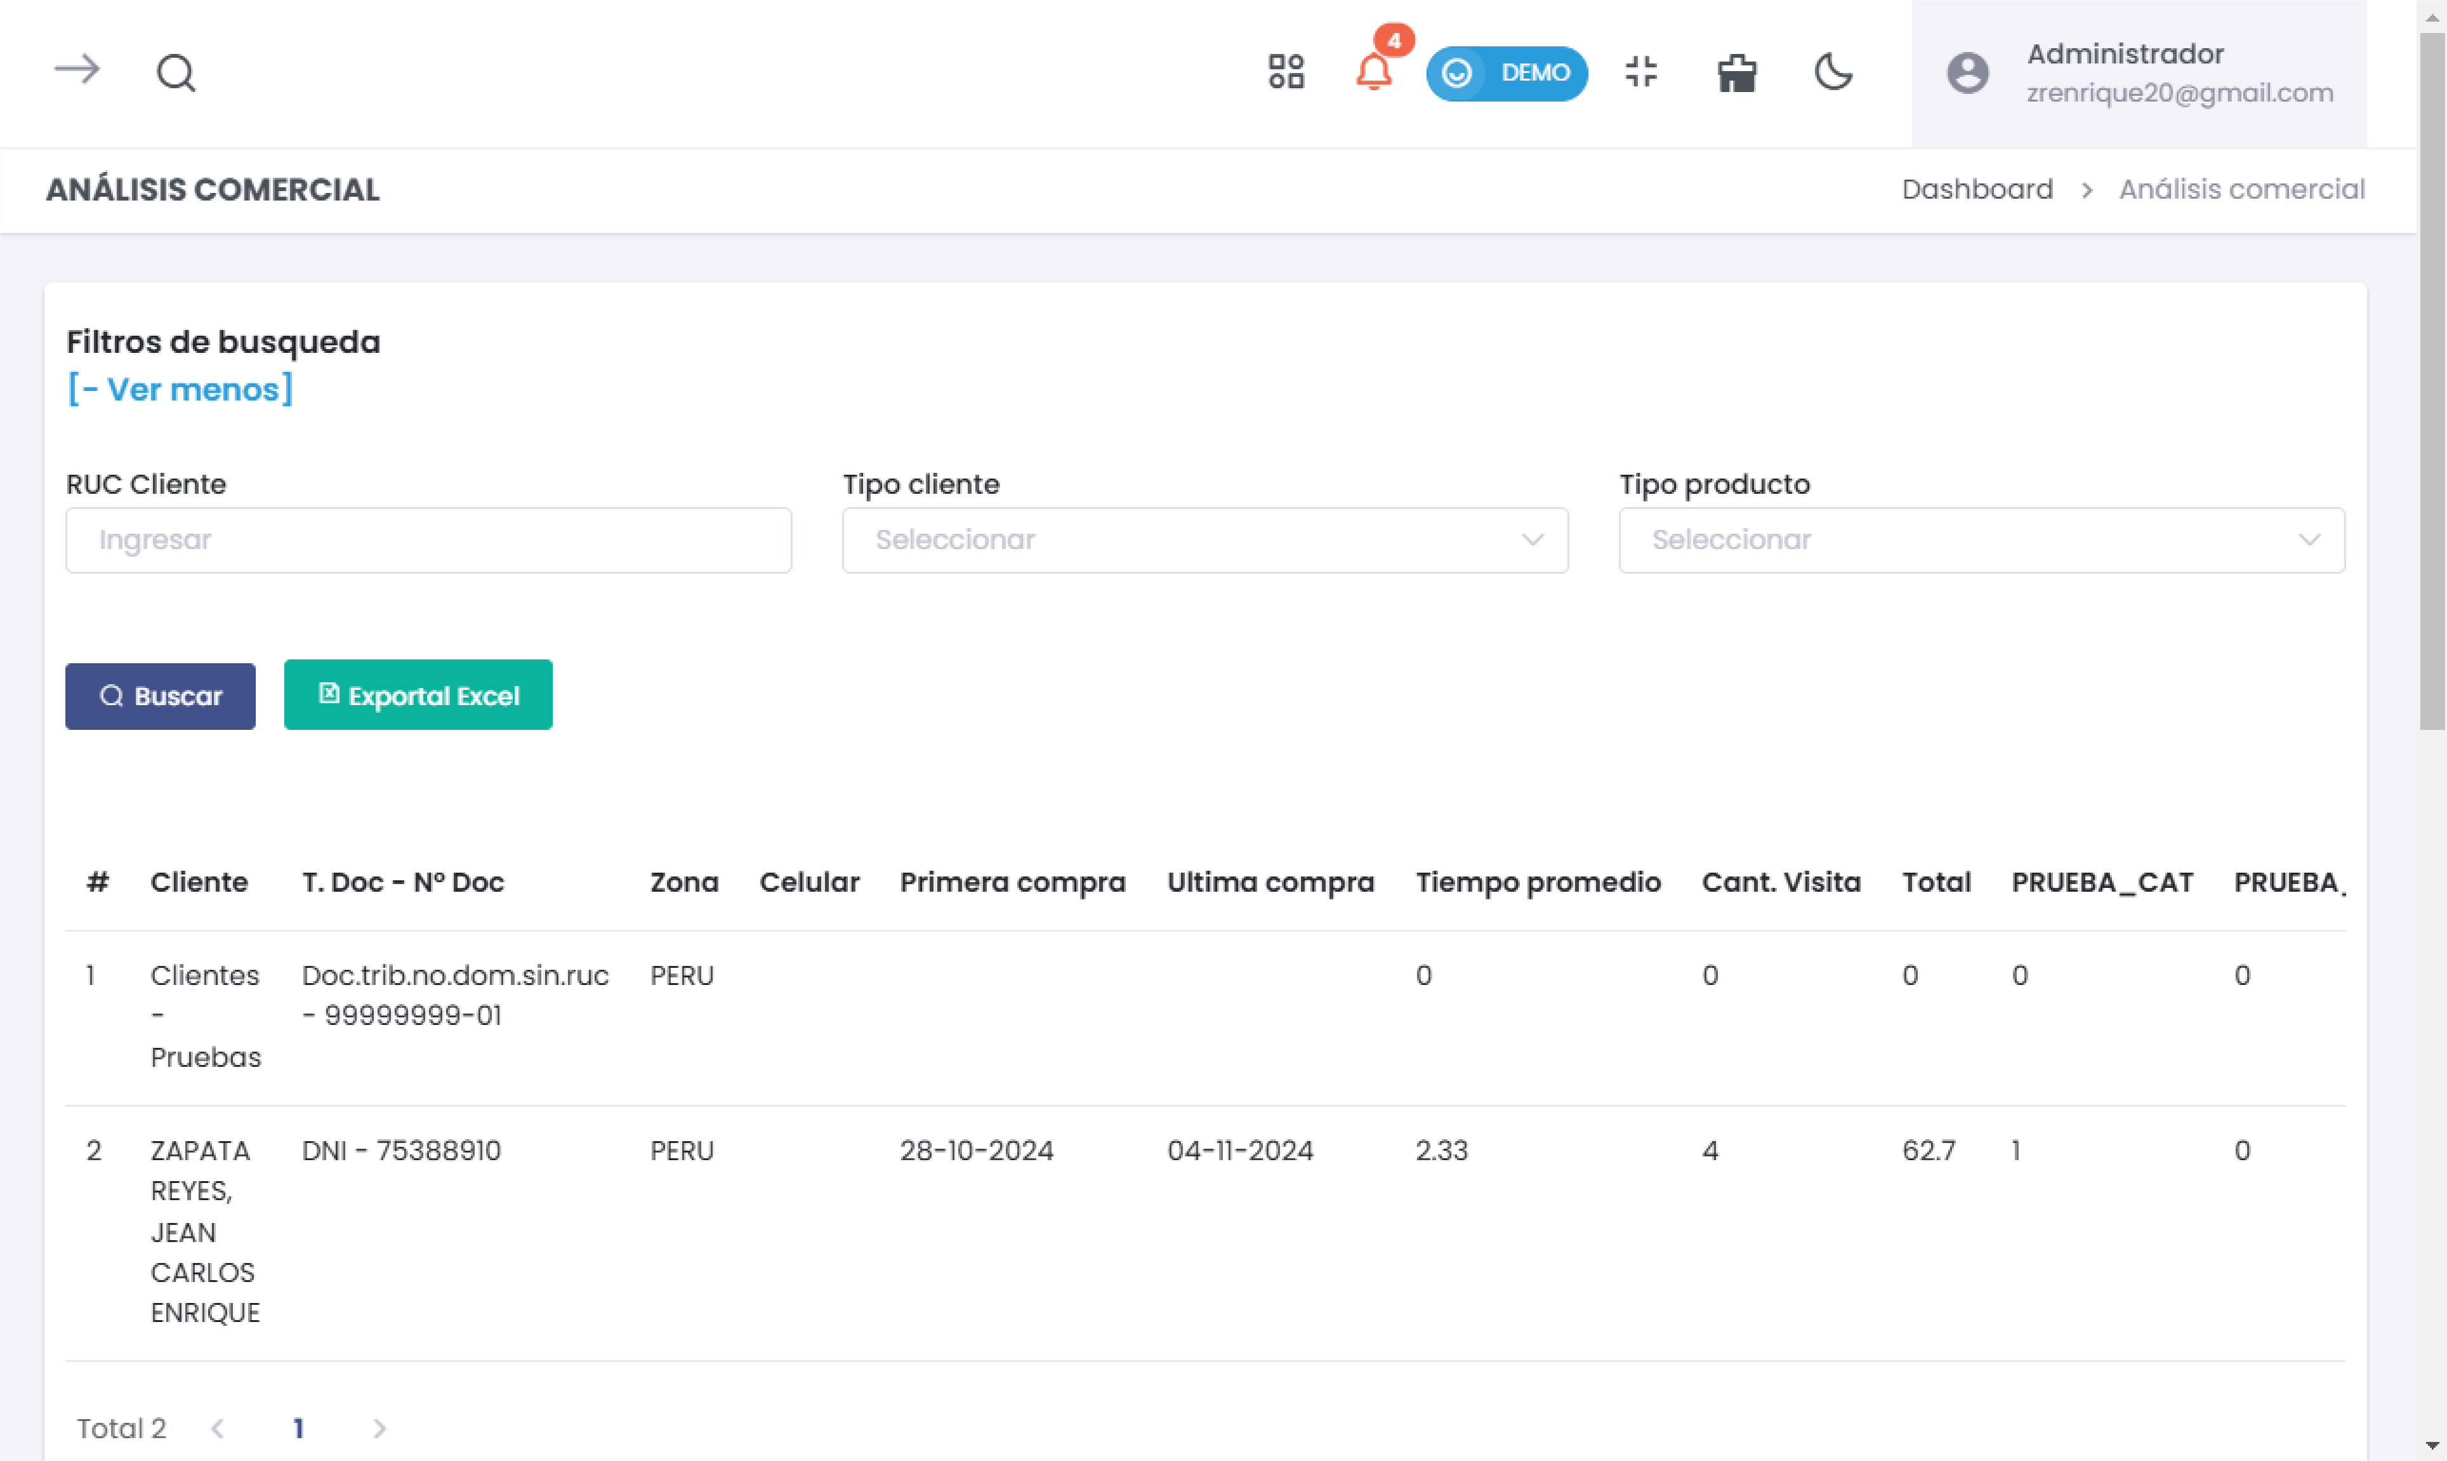This screenshot has width=2447, height=1461.
Task: Click PRUEBA_CAT column header
Action: (2102, 882)
